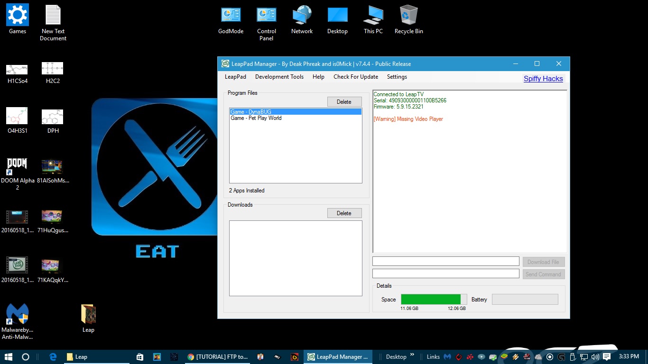Viewport: 648px width, 364px height.
Task: Open the LeapPad menu
Action: pyautogui.click(x=235, y=77)
